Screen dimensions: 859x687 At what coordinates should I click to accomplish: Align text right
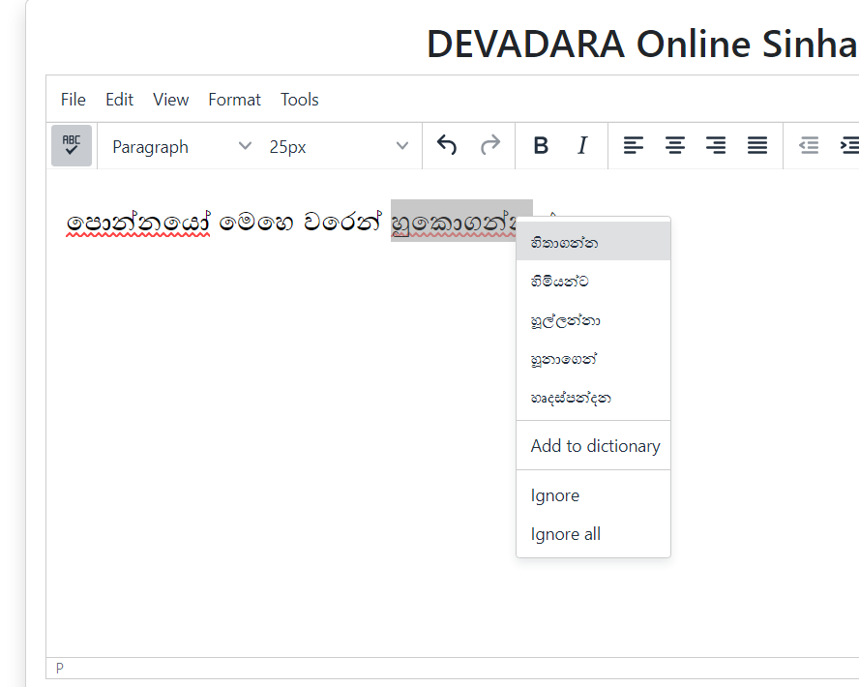[x=716, y=146]
